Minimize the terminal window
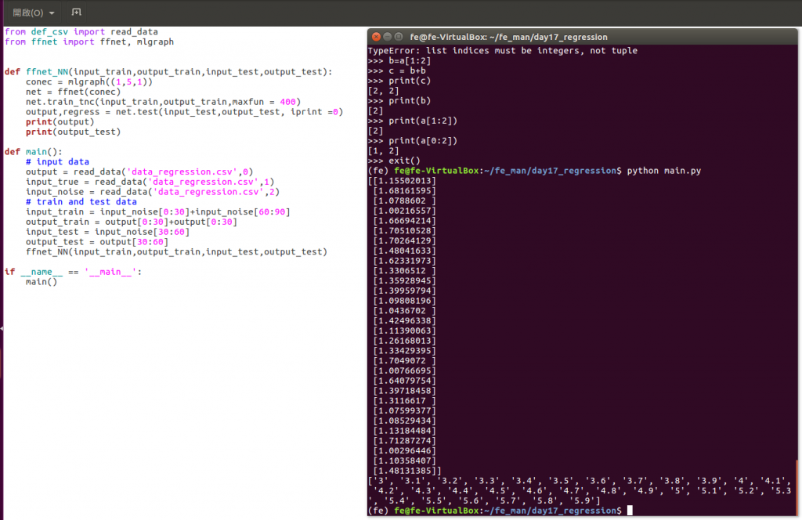Screen dimensions: 802x520 387,37
